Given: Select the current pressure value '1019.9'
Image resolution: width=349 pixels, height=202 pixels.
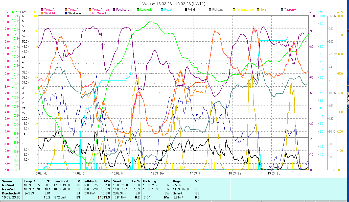Looking at the screenshot, I should click(x=105, y=197).
